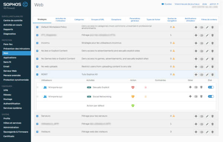Open Visionneuse de journaux link

tap(187, 4)
